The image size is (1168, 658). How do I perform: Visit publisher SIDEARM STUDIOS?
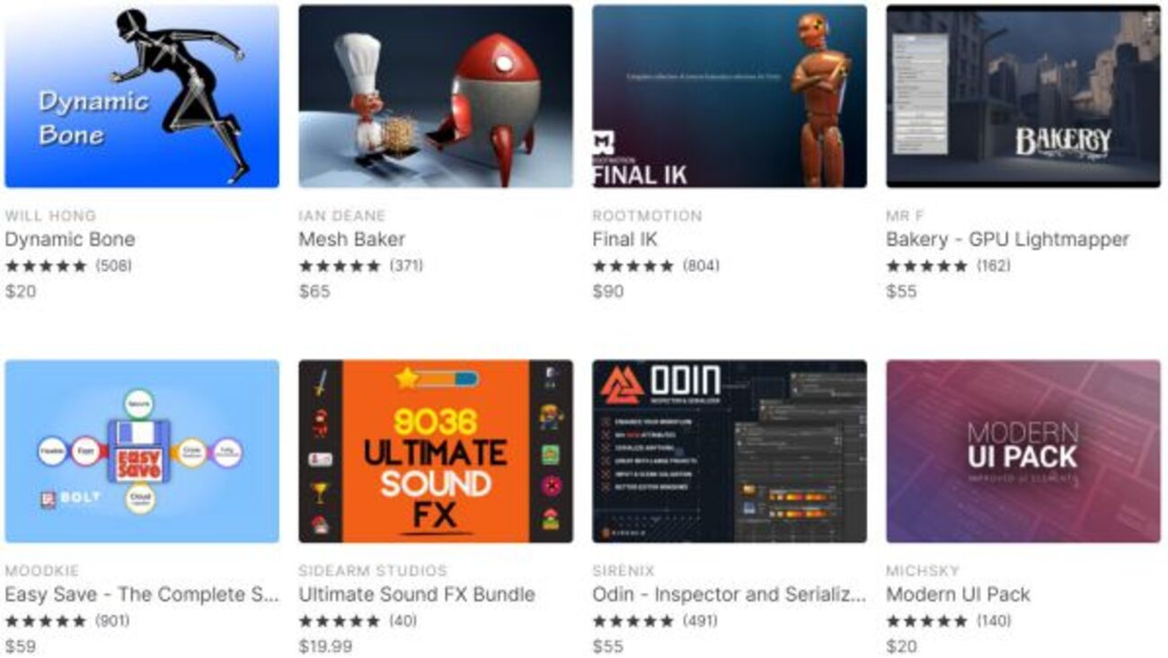point(373,571)
